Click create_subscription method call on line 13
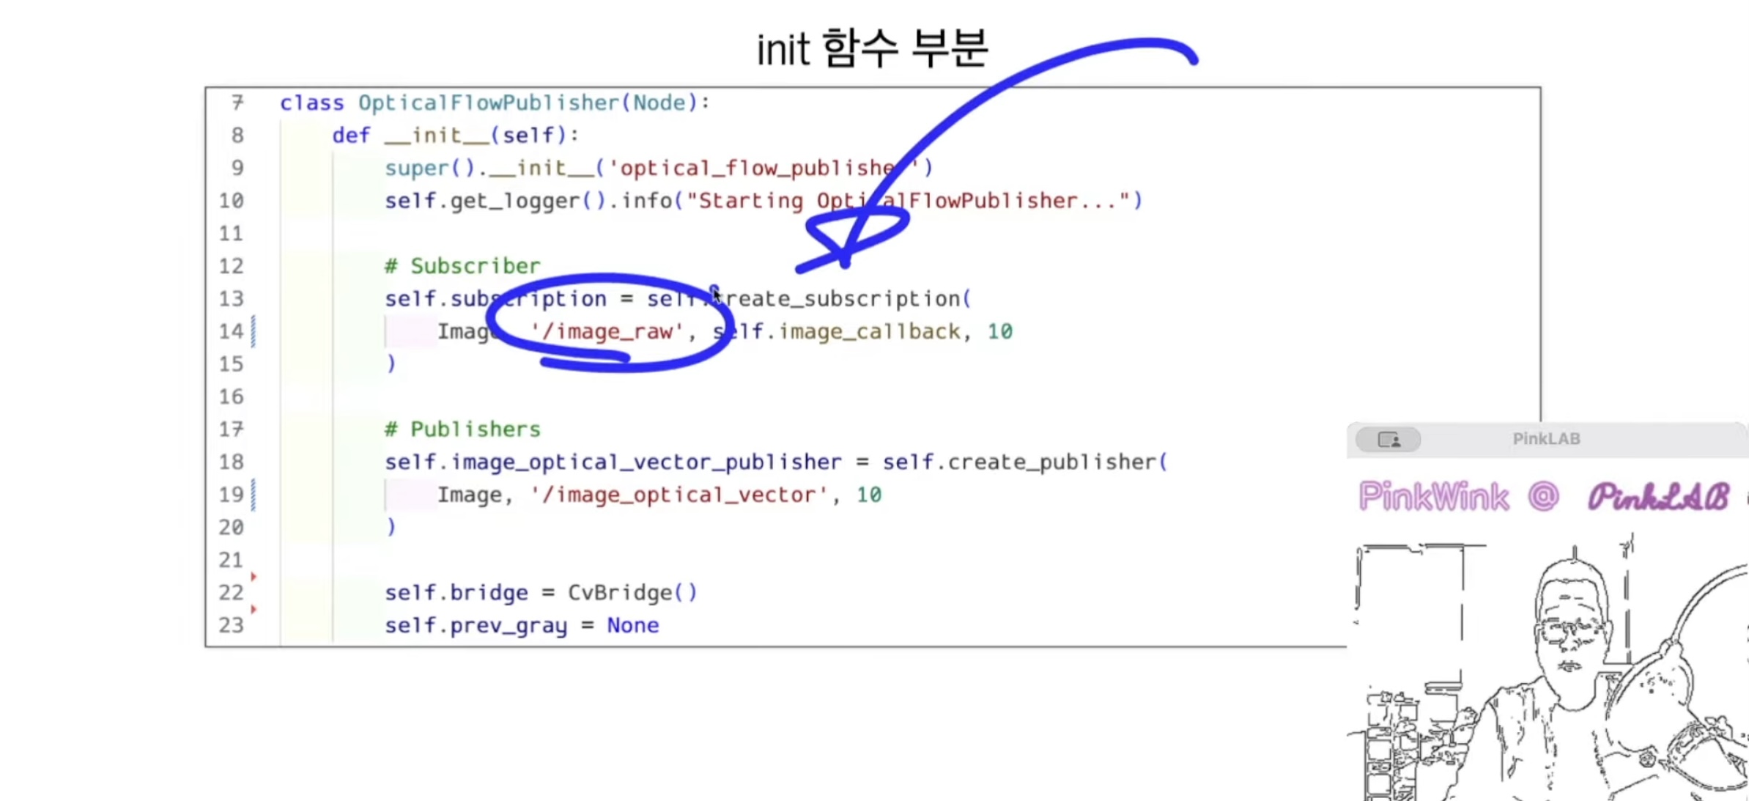 click(x=843, y=299)
